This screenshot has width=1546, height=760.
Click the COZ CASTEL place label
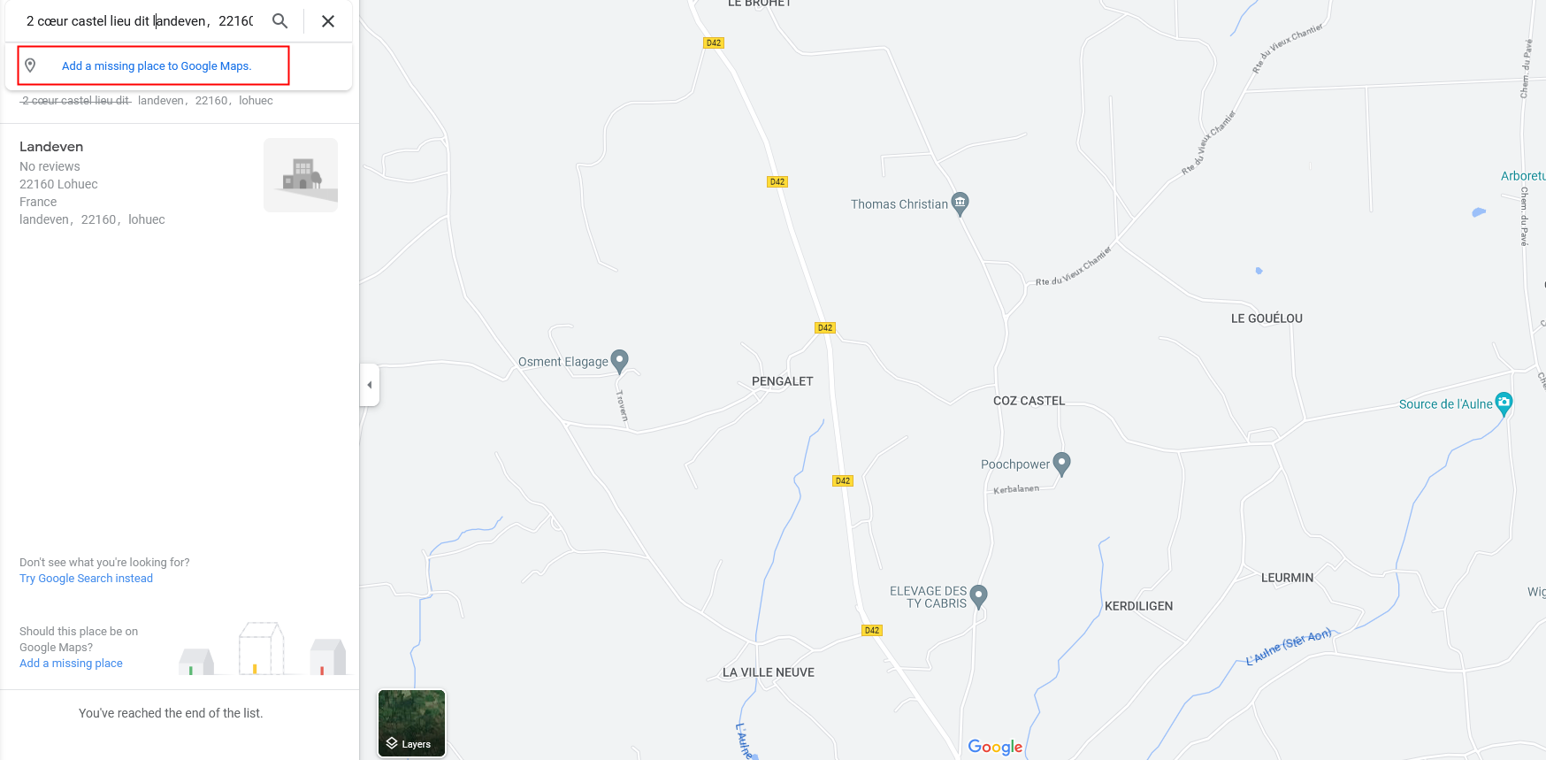click(1029, 401)
